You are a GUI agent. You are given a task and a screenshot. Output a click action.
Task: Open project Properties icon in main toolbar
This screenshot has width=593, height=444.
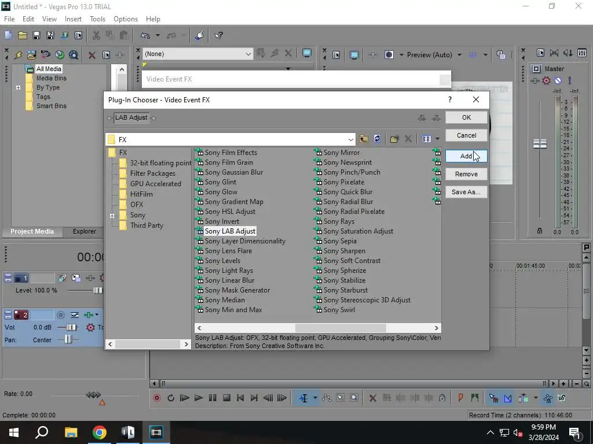[78, 35]
